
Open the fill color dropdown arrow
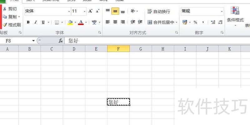[x=75, y=22]
